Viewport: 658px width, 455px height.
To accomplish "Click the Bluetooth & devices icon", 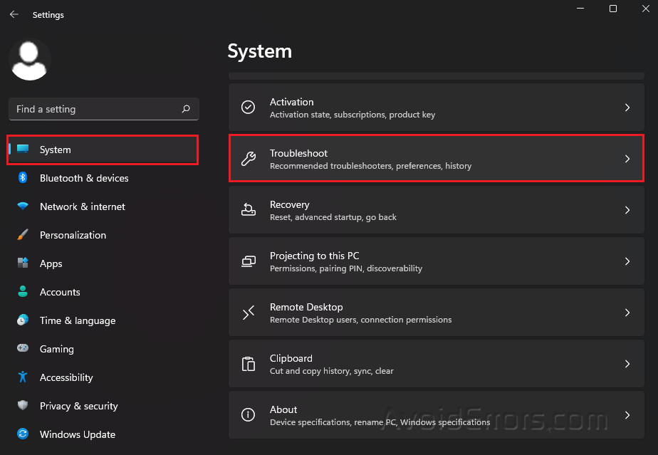I will (x=23, y=178).
